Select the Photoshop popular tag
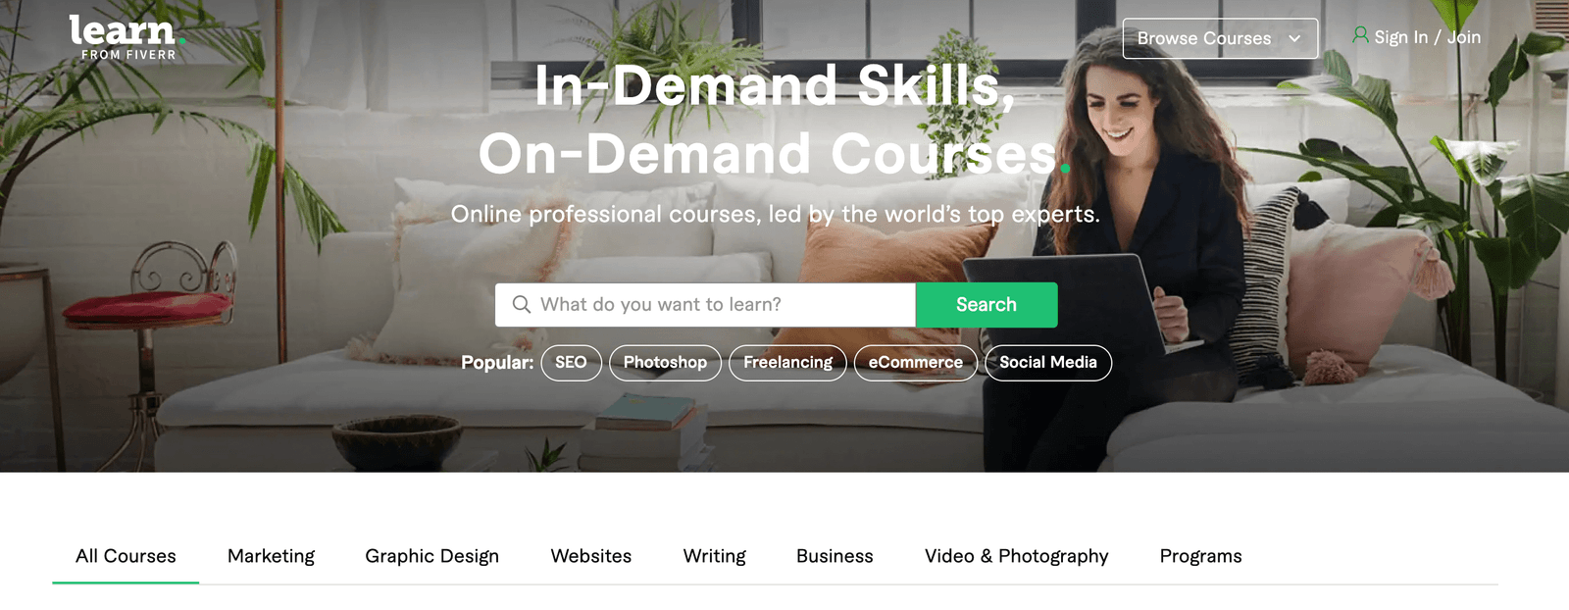The image size is (1569, 610). 665,363
